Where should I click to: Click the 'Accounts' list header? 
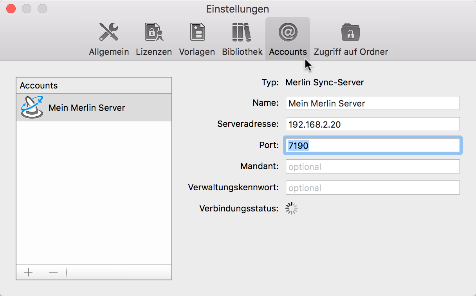coord(94,85)
